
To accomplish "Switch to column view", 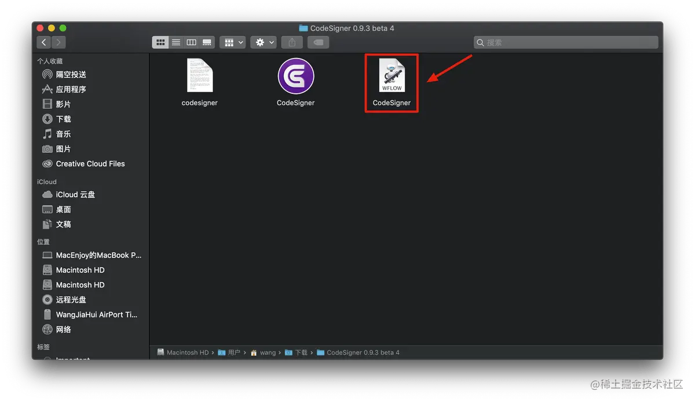I will point(191,42).
